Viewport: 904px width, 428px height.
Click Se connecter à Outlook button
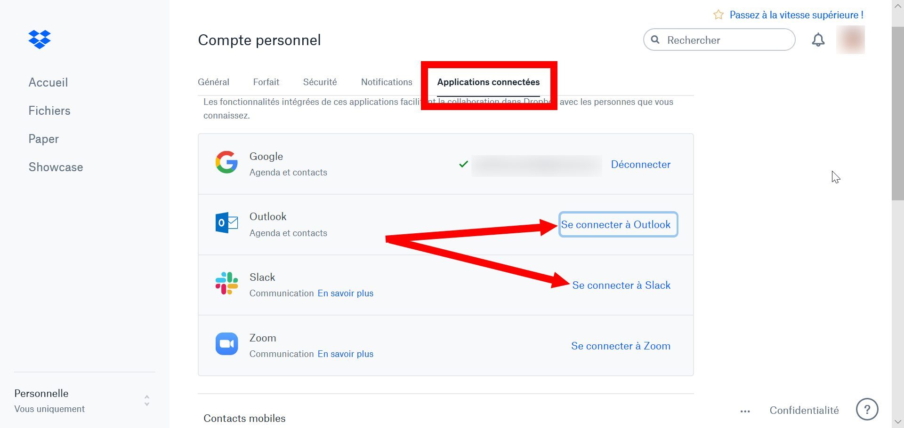[x=618, y=224]
